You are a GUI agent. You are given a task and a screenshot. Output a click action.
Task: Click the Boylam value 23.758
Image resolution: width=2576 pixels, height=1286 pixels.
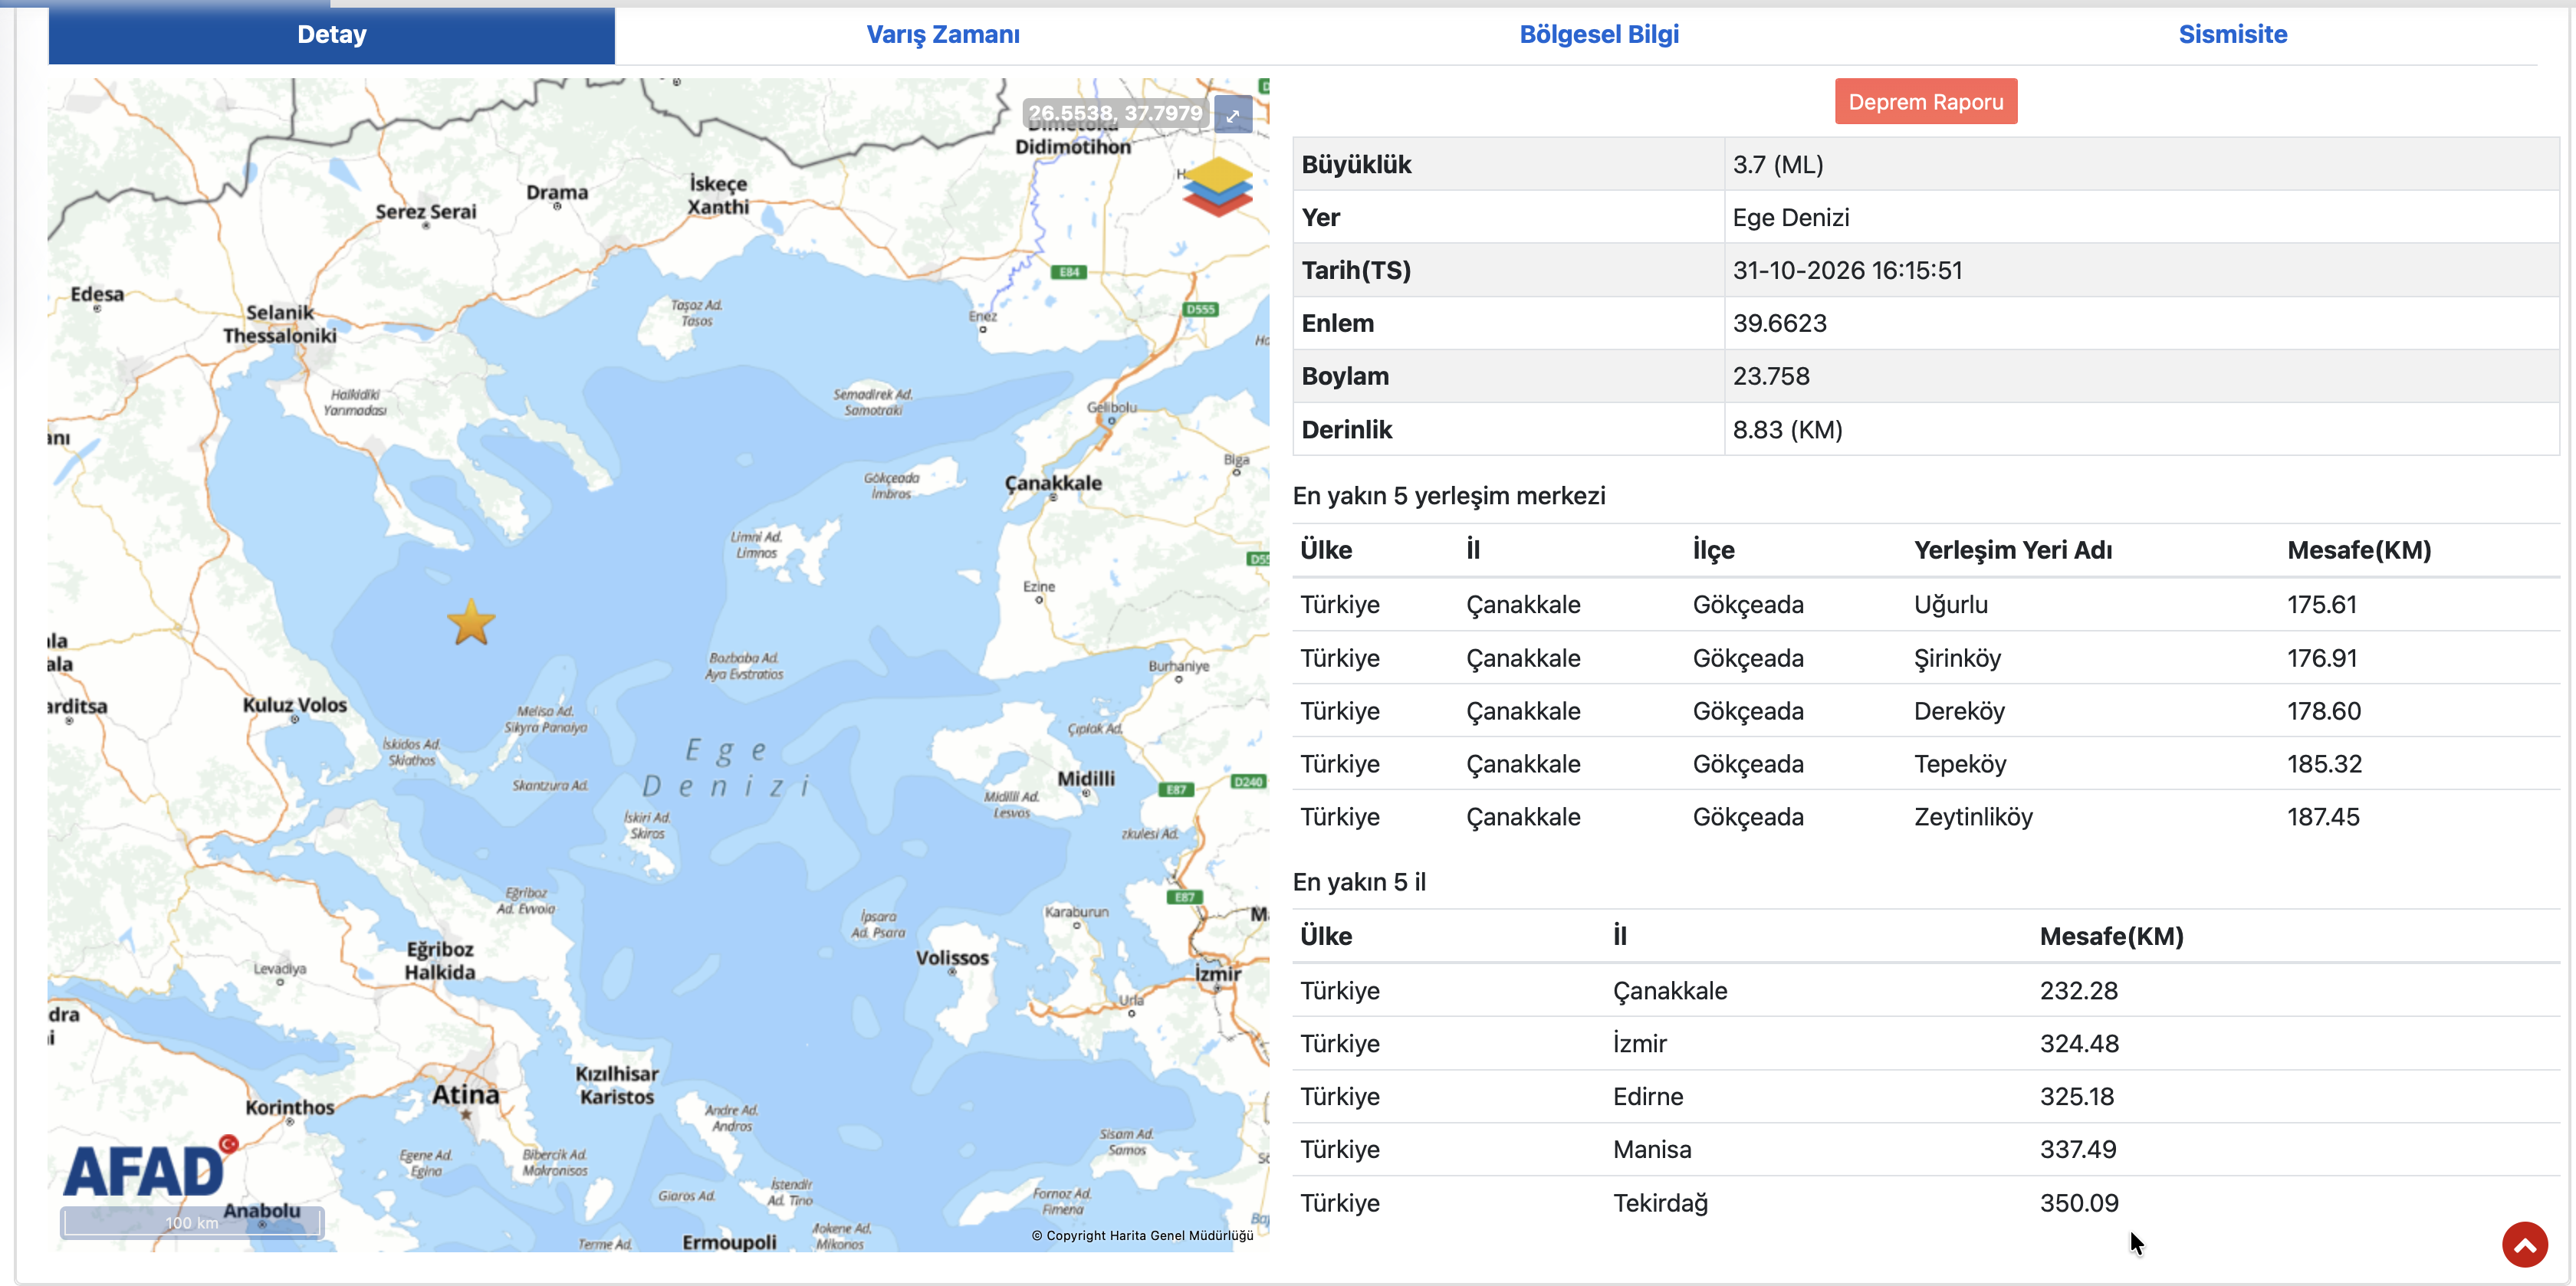[x=1770, y=377]
